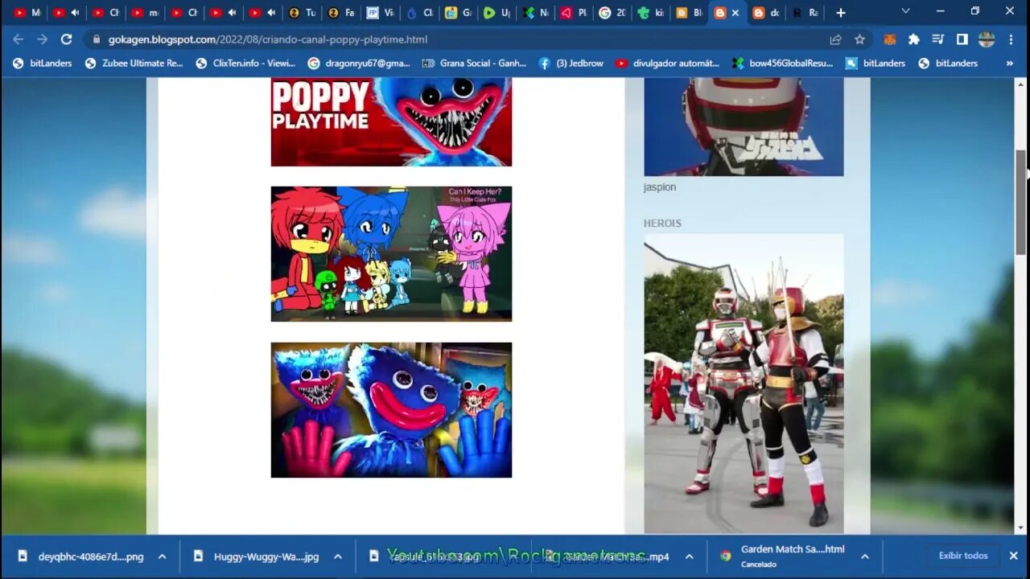The width and height of the screenshot is (1030, 579).
Task: Click the Huggy Wuggy trio image
Action: pos(391,410)
